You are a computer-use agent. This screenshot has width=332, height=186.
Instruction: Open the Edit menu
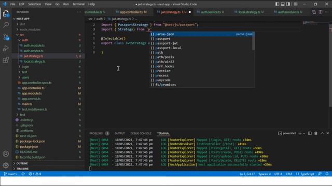(21, 4)
